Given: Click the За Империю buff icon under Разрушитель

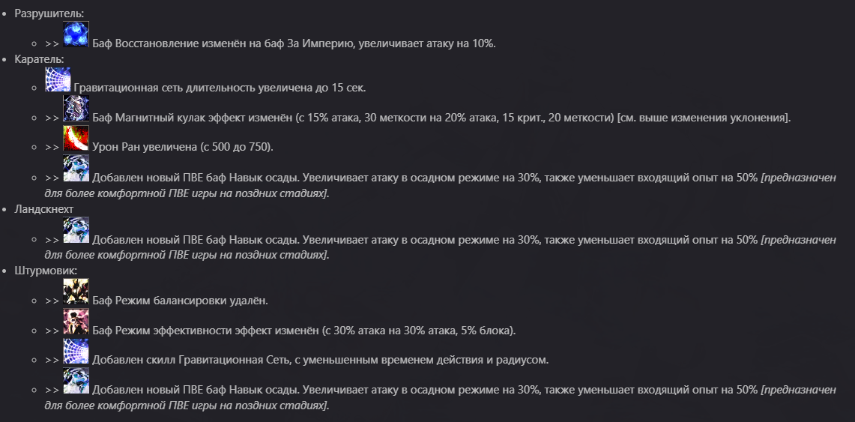Looking at the screenshot, I should pyautogui.click(x=76, y=34).
